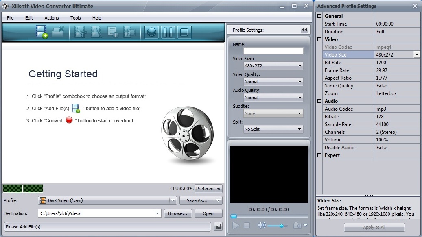Viewport: 422px width, 237px height.
Task: Click the Destination path field
Action: point(96,213)
